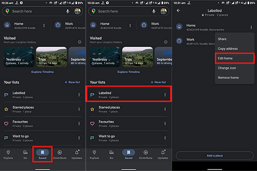The width and height of the screenshot is (257, 171).
Task: Open profile avatar in middle phone screen
Action: tap(164, 11)
